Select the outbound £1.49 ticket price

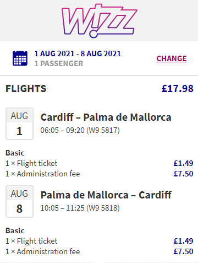pyautogui.click(x=184, y=163)
